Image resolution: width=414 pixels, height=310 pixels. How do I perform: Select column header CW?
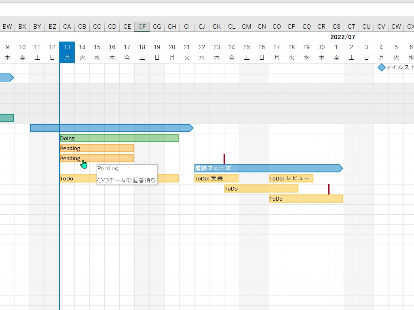tap(396, 27)
